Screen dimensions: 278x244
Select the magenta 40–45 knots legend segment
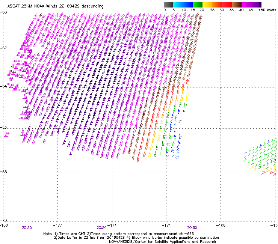(x=246, y=5)
